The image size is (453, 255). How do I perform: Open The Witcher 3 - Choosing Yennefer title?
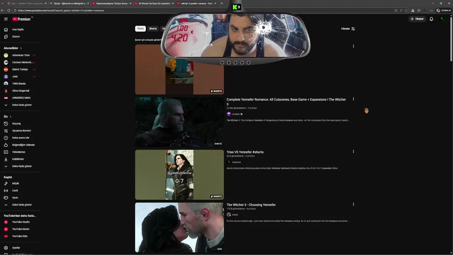[251, 205]
